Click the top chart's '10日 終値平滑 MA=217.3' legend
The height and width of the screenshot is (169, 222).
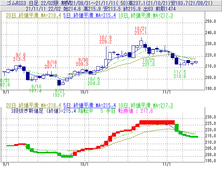[x=146, y=15]
